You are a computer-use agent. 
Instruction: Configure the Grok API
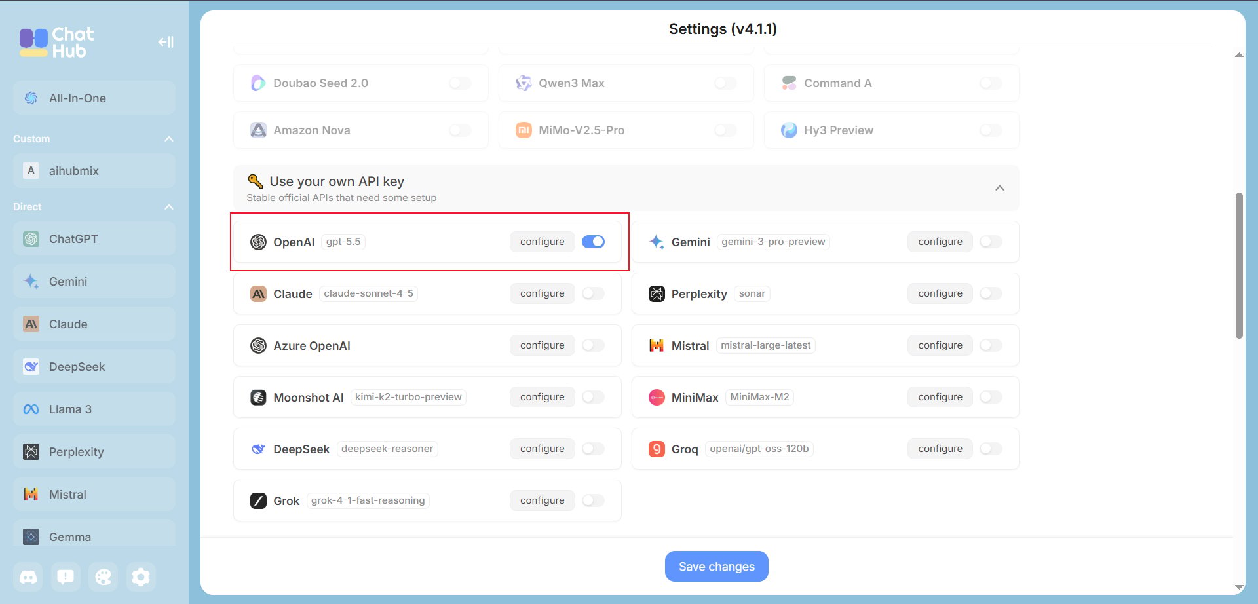pos(542,500)
